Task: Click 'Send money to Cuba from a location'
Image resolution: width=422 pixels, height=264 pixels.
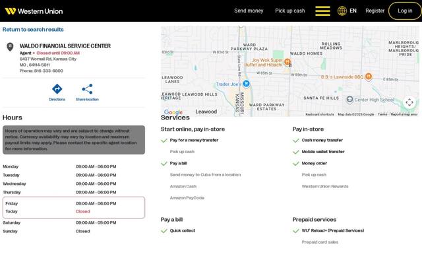Action: click(205, 175)
